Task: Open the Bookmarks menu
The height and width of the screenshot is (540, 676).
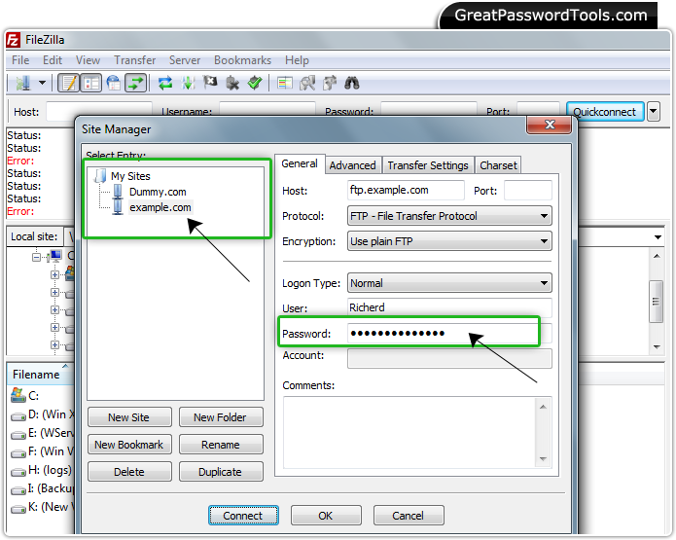Action: (242, 60)
